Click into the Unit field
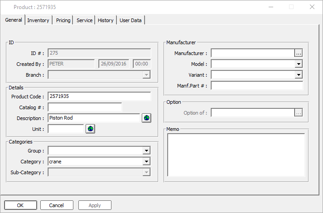The width and height of the screenshot is (323, 213). (66, 129)
